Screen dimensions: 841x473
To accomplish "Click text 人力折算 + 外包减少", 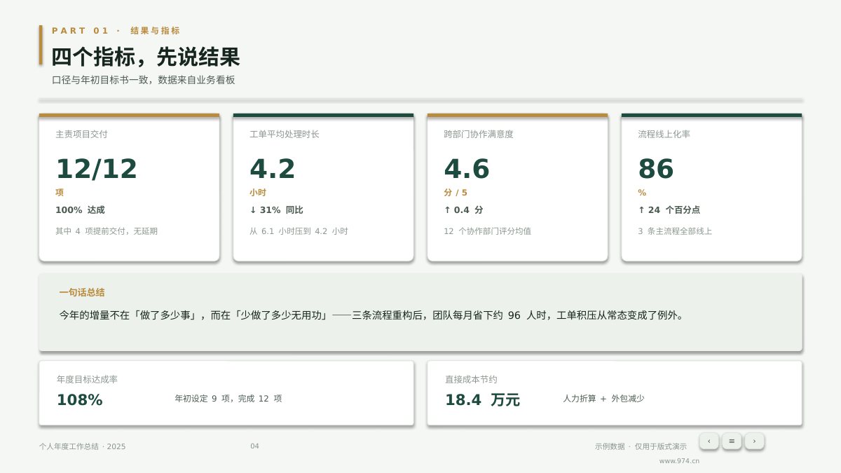I will 603,399.
